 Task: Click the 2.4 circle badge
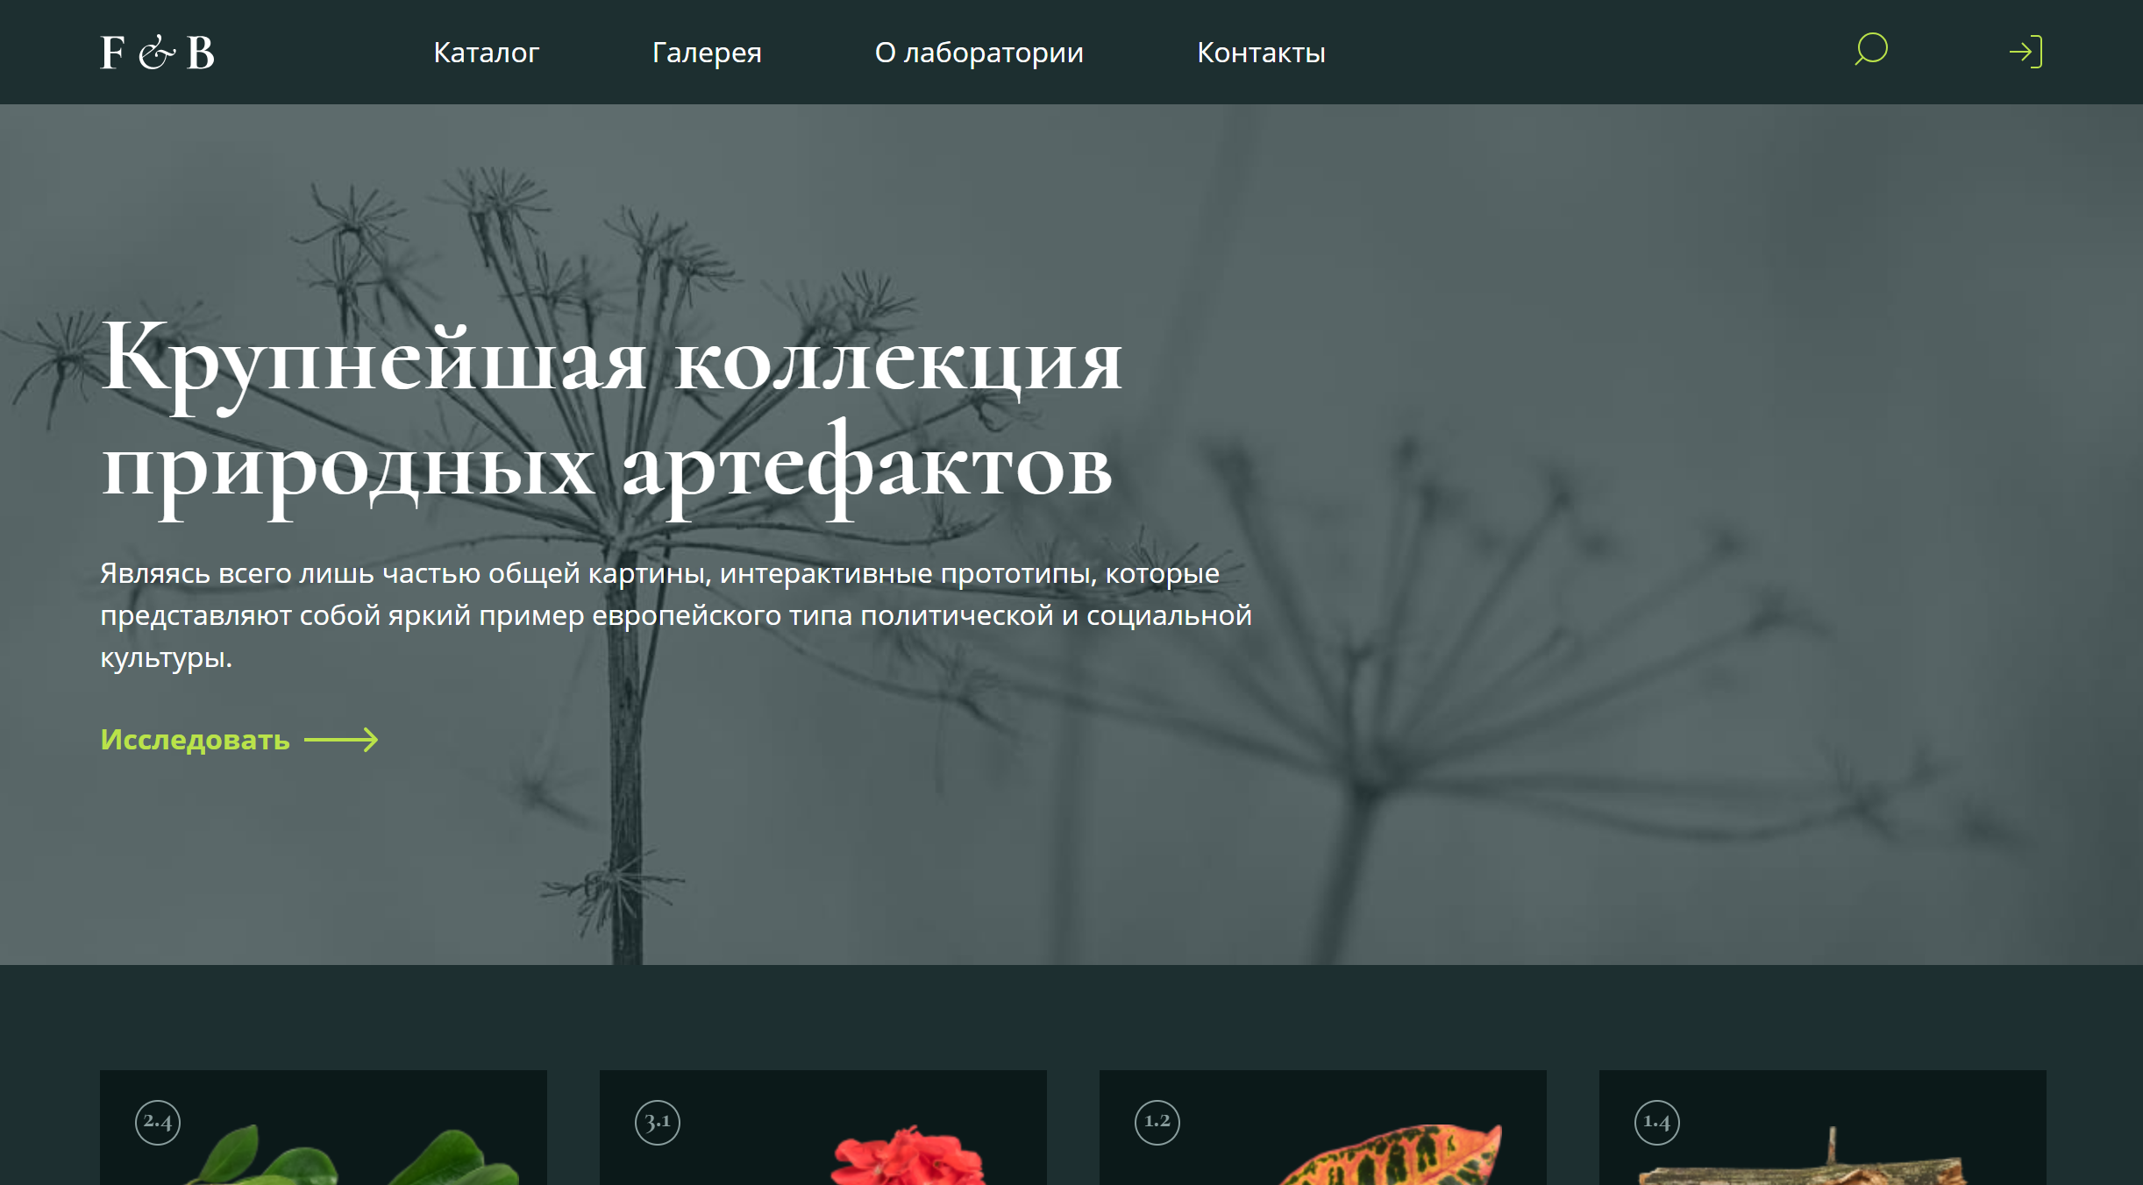pos(158,1122)
